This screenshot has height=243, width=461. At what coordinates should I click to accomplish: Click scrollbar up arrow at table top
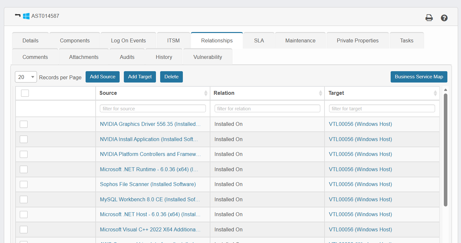point(445,90)
